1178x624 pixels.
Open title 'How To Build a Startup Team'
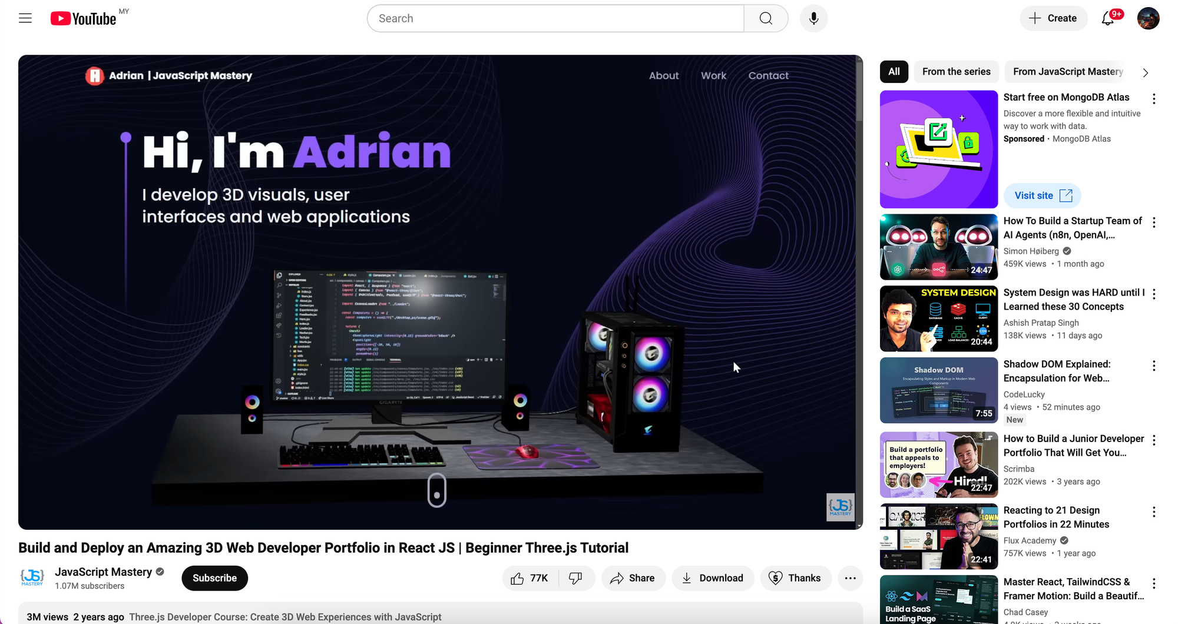pyautogui.click(x=1073, y=228)
